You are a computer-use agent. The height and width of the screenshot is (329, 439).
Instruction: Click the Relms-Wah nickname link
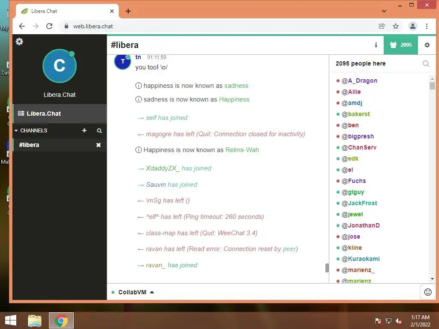tap(242, 150)
